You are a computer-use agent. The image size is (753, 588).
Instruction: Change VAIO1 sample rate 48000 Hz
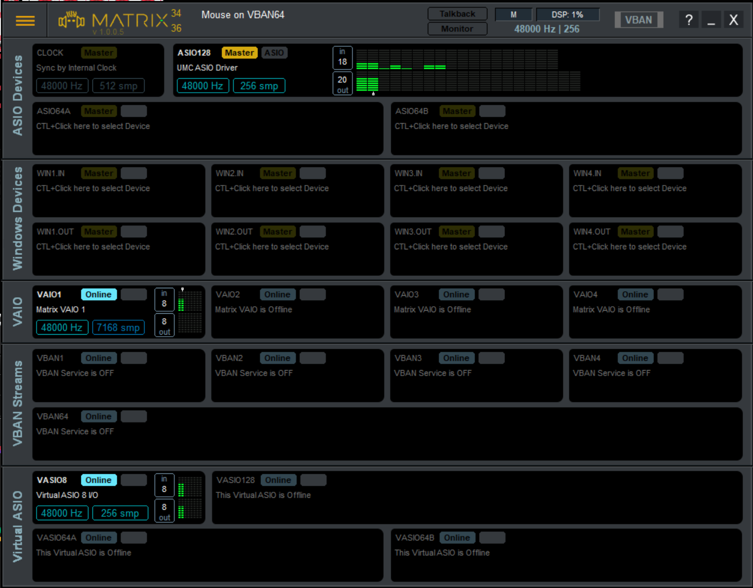coord(62,328)
